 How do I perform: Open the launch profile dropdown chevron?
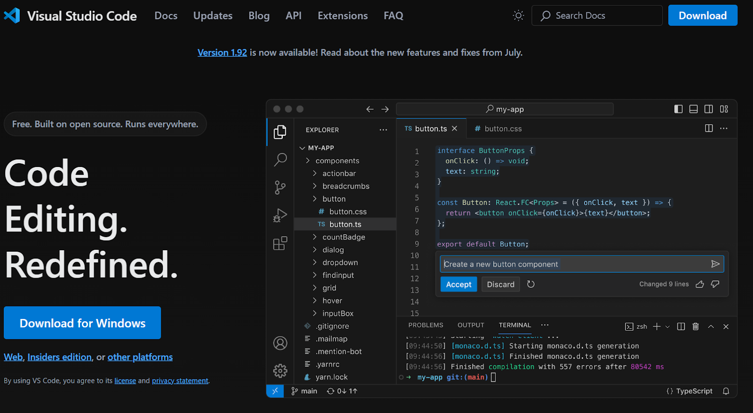pyautogui.click(x=667, y=326)
